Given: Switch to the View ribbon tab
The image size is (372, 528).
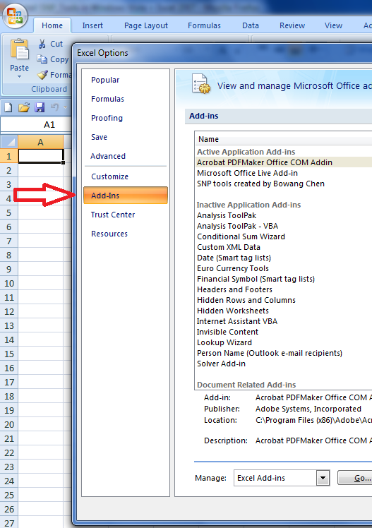Looking at the screenshot, I should 333,25.
